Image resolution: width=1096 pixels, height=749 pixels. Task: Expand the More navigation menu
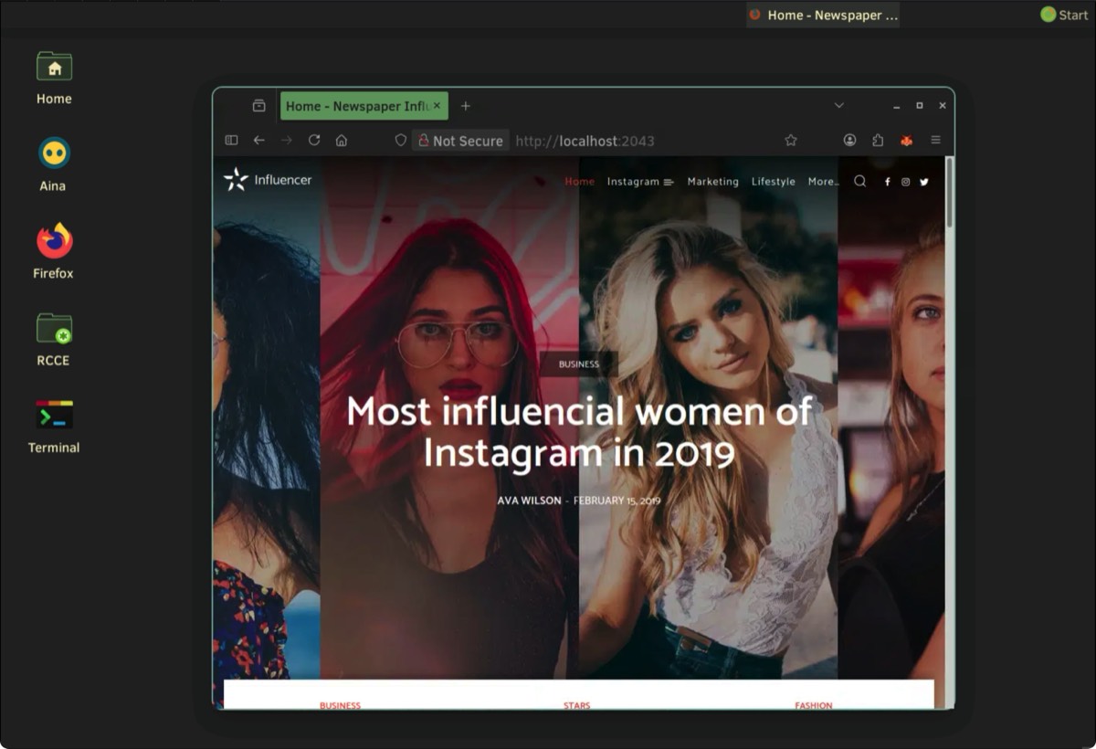(822, 182)
